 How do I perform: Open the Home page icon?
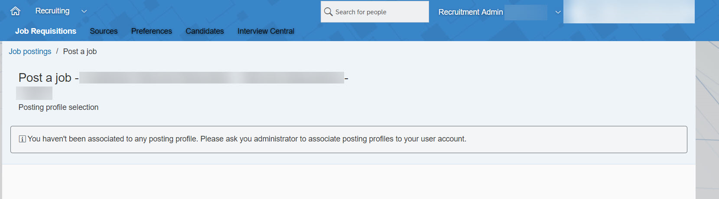point(15,11)
